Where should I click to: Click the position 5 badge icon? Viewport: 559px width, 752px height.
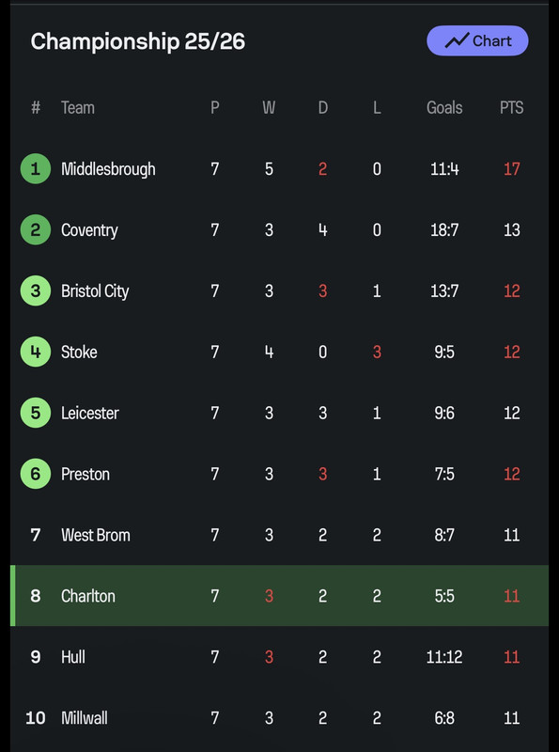[x=36, y=413]
